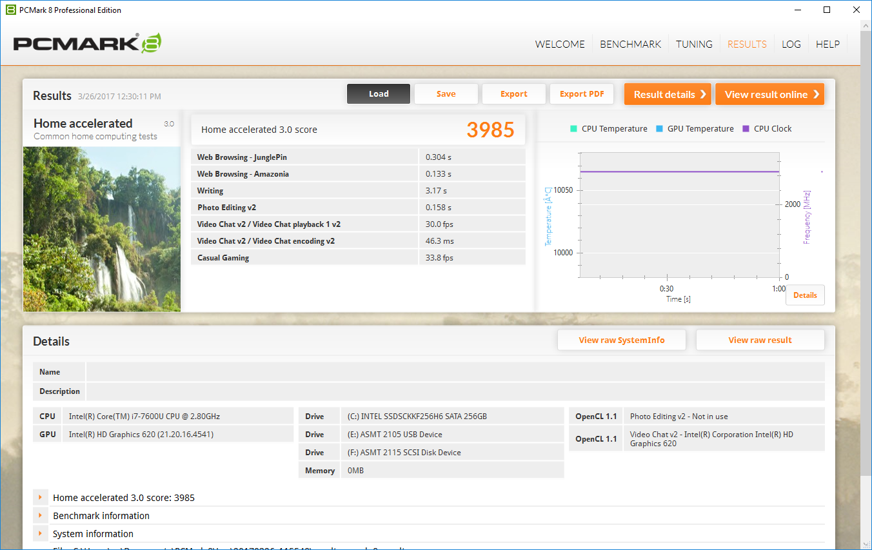Image resolution: width=872 pixels, height=550 pixels.
Task: Toggle the CPU Clock legend swatch
Action: (746, 128)
